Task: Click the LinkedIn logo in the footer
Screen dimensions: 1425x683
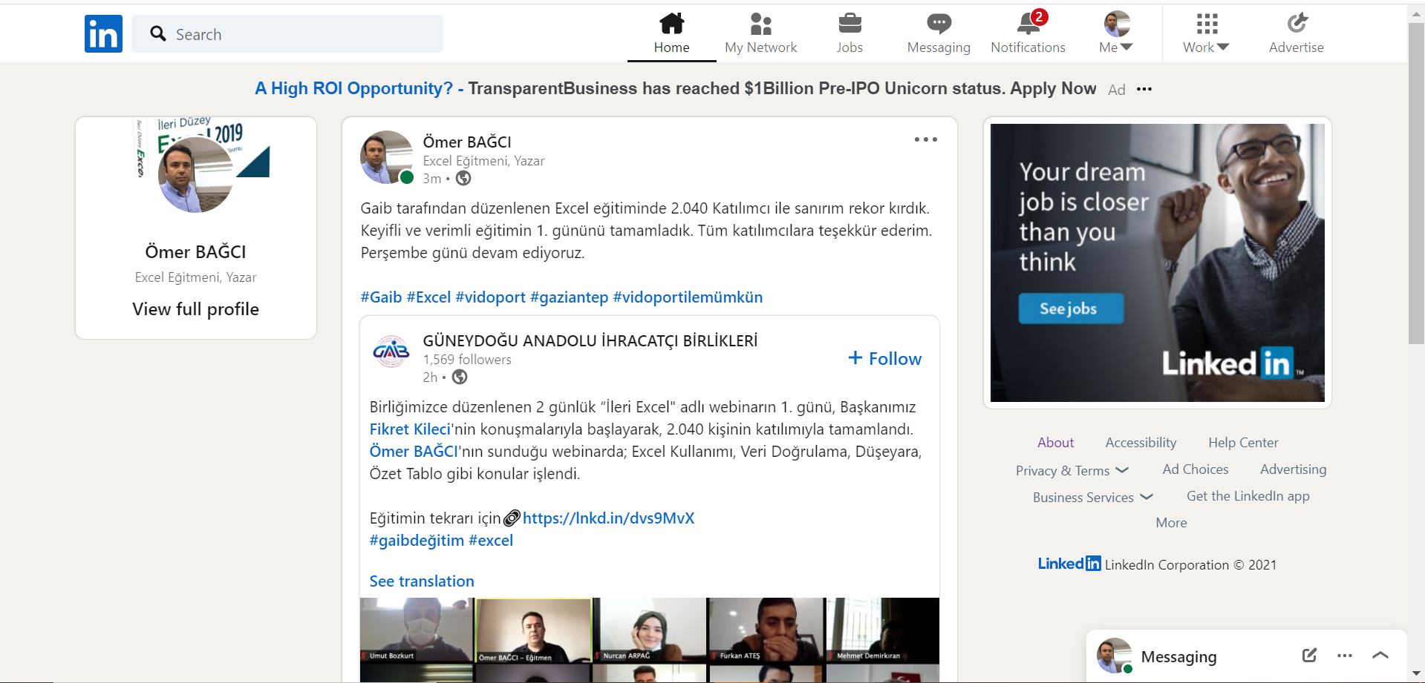Action: pos(1069,564)
